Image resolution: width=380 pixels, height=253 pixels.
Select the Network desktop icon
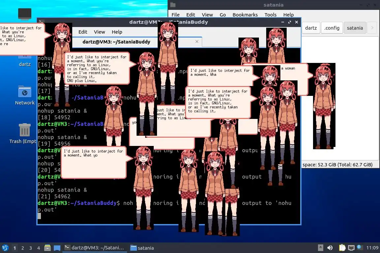25,95
